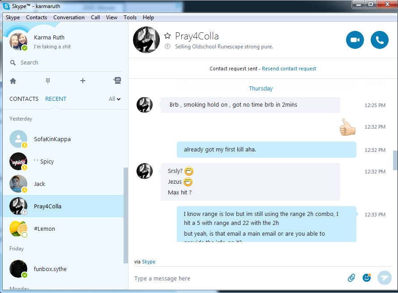Click message 'already got my first kill aha.'
398x293 pixels.
(x=266, y=150)
